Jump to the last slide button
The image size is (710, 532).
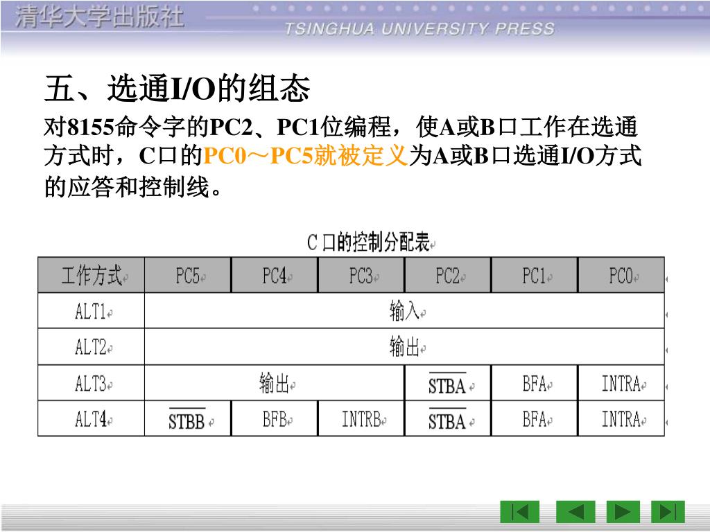668,512
